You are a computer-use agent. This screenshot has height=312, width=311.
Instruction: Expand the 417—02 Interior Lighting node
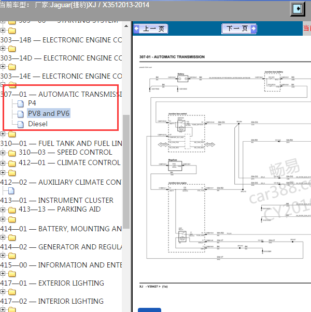[3, 291]
